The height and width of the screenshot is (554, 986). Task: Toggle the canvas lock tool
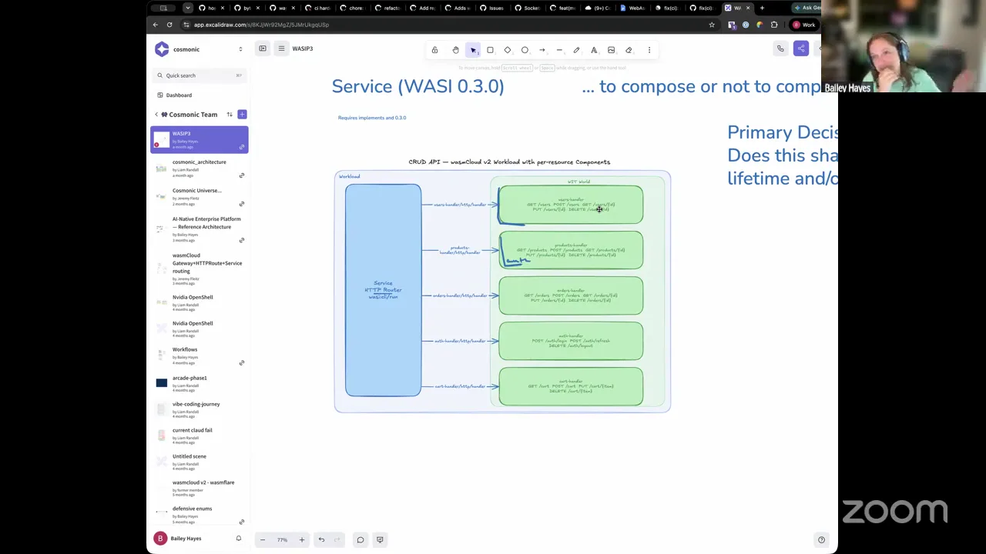(434, 50)
